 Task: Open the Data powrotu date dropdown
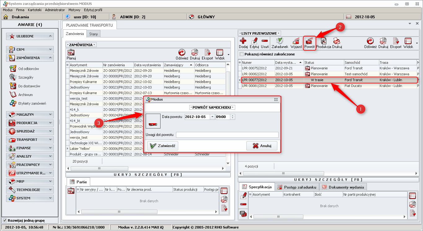pos(212,117)
